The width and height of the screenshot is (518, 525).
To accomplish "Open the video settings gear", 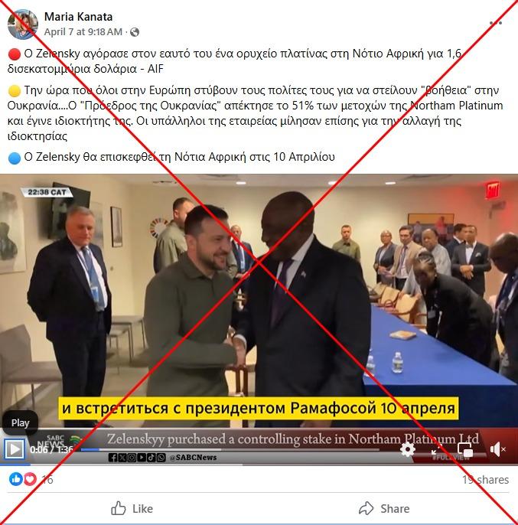I will [407, 449].
